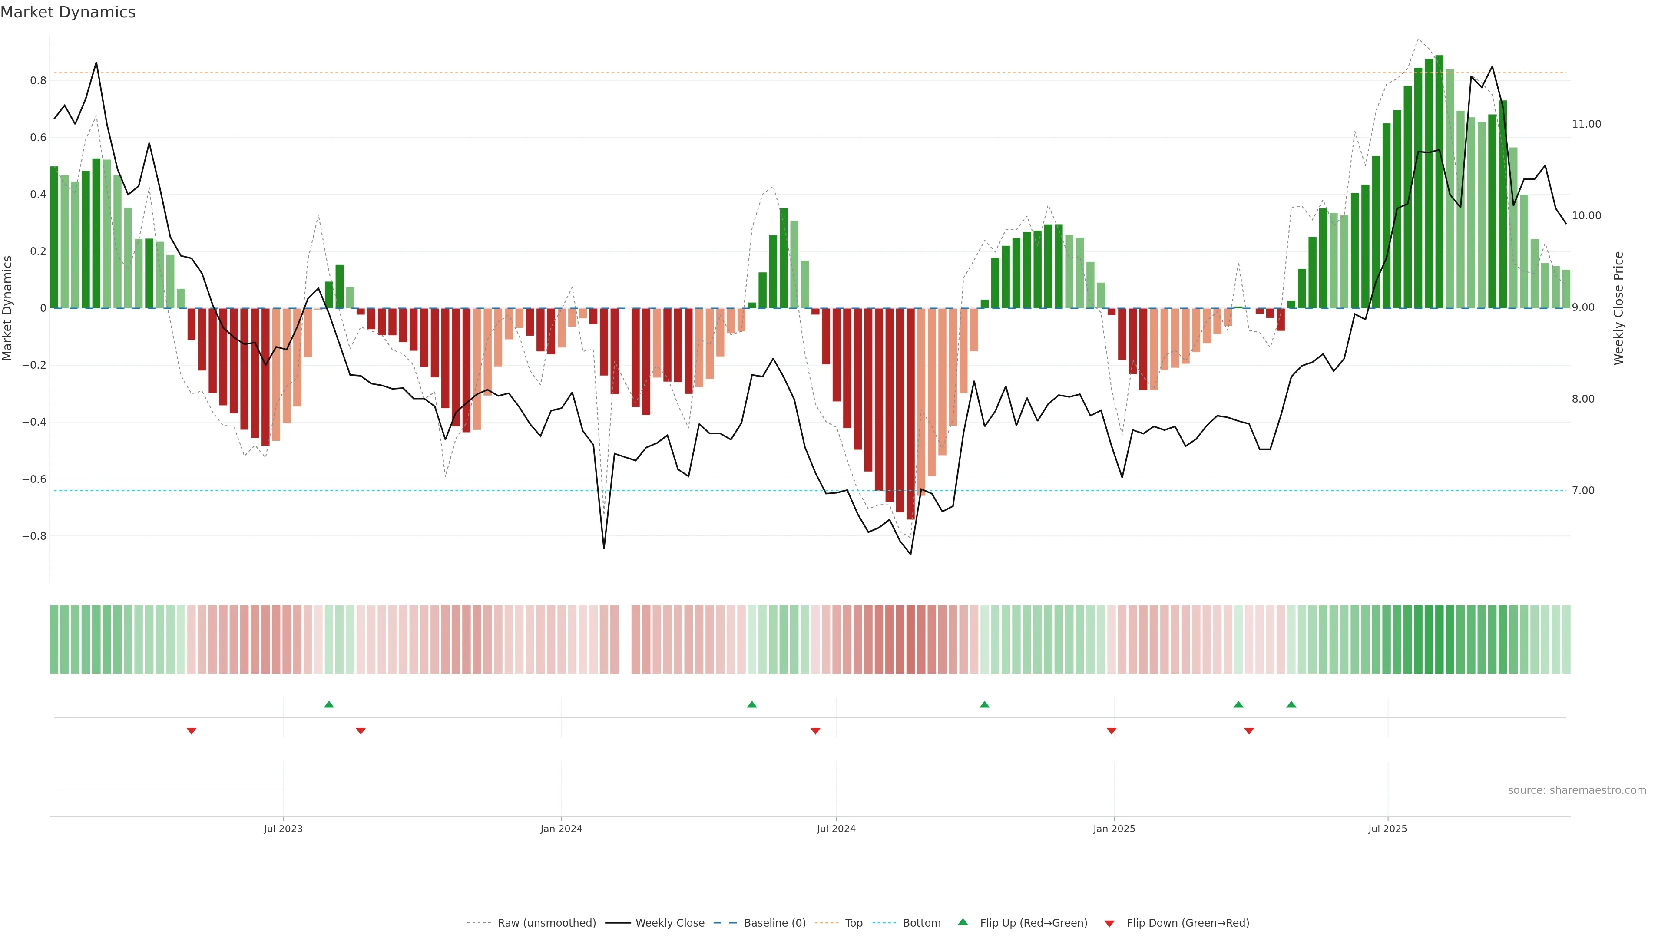Click the red triangle icon in the legend
Screen dimensions: 1668x938
(x=1109, y=923)
